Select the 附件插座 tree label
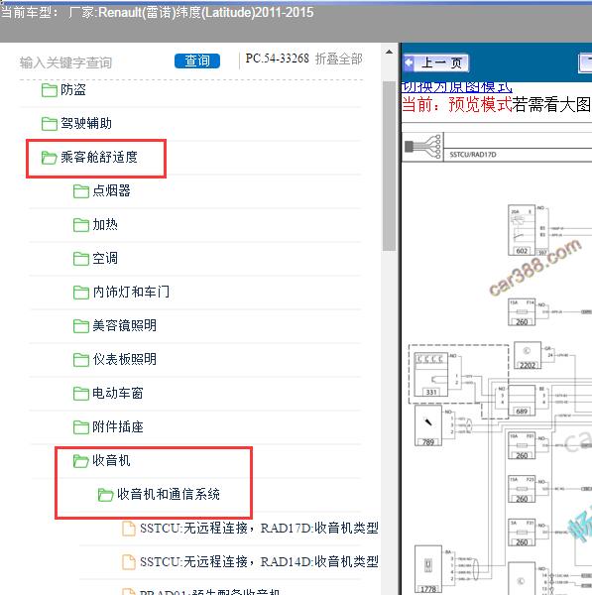The width and height of the screenshot is (592, 595). tap(118, 426)
